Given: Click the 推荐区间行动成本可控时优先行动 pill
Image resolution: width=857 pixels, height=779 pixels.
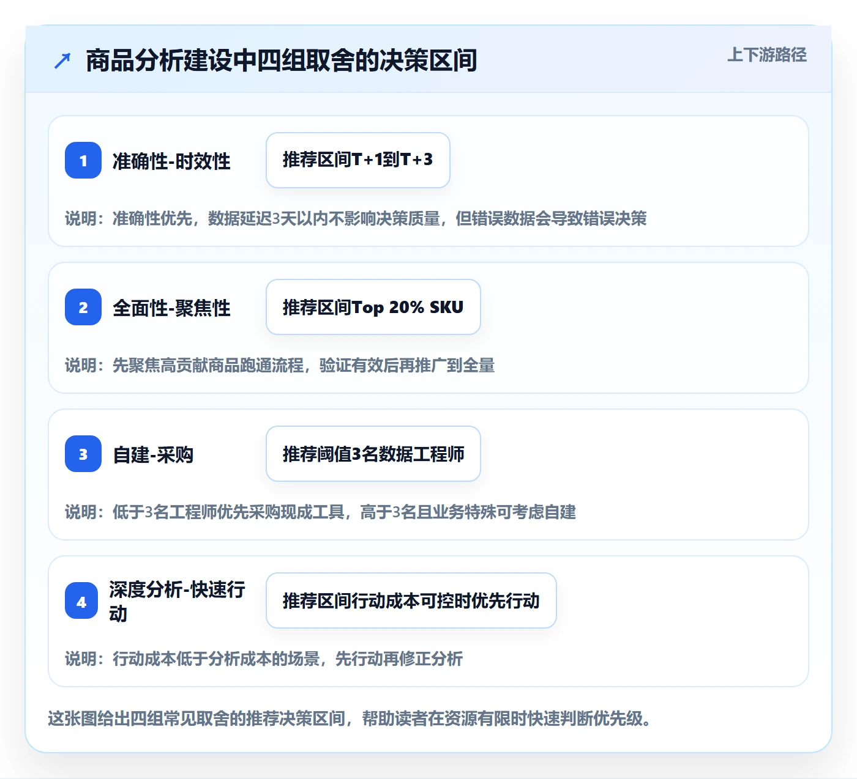Looking at the screenshot, I should coord(411,600).
